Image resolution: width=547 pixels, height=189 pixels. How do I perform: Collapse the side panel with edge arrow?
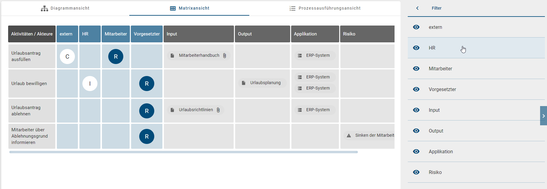coord(543,116)
